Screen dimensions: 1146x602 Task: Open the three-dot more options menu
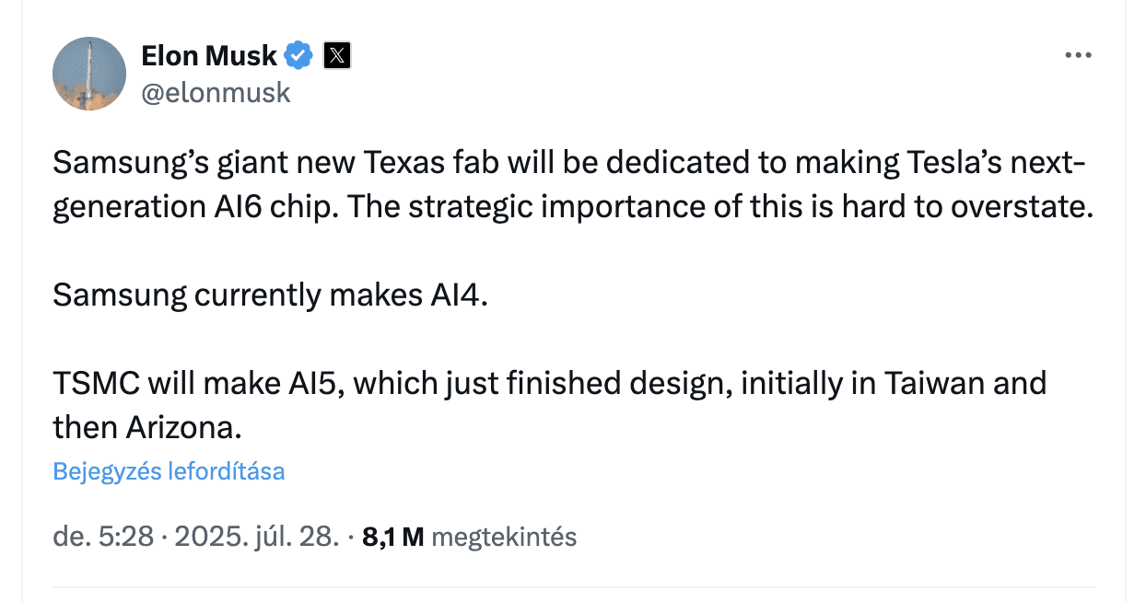coord(1078,55)
